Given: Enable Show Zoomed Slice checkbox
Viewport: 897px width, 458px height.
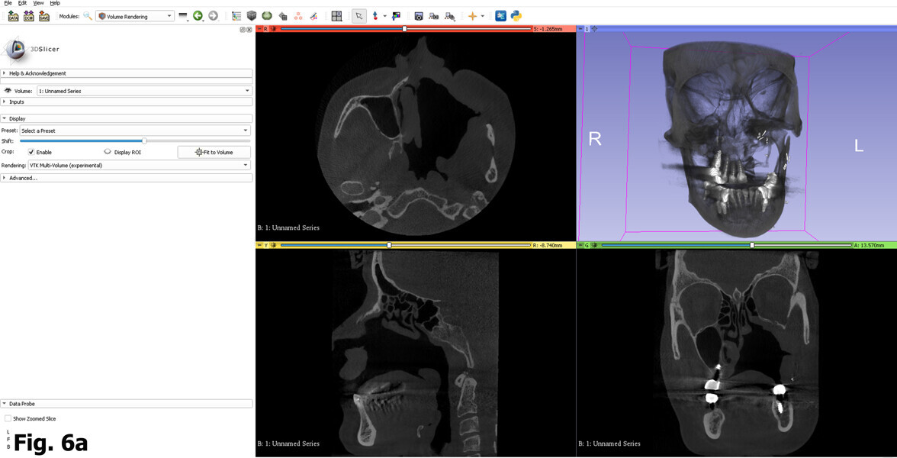Looking at the screenshot, I should click(x=8, y=419).
